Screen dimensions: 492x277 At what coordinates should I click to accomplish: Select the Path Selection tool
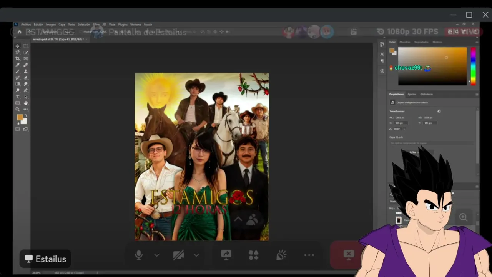click(x=26, y=97)
